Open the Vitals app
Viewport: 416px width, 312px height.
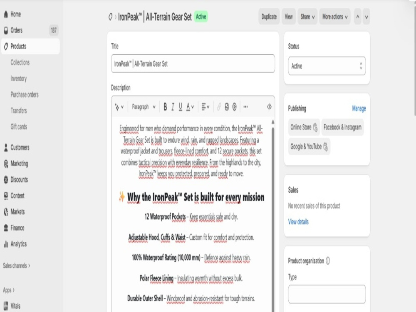(15, 306)
